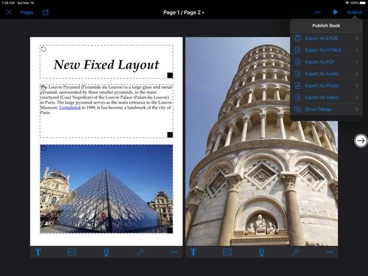Tap the edit note icon in top bar
Screen dimensions: 368x276
(x=46, y=12)
